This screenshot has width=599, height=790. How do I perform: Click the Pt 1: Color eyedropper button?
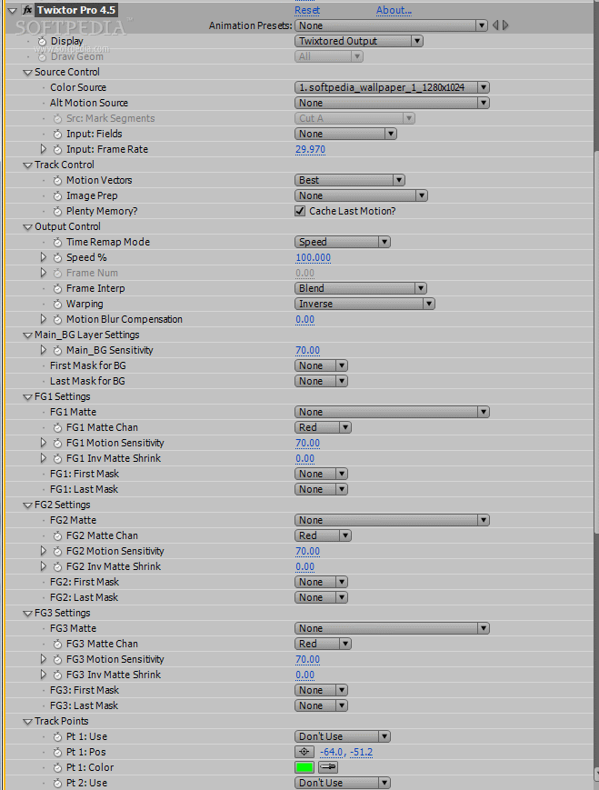(328, 767)
